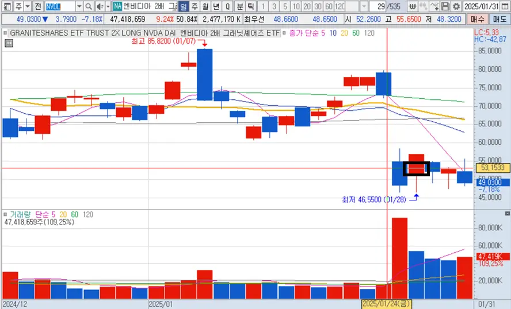Open the dropdown next to the speaker icon

[108, 6]
